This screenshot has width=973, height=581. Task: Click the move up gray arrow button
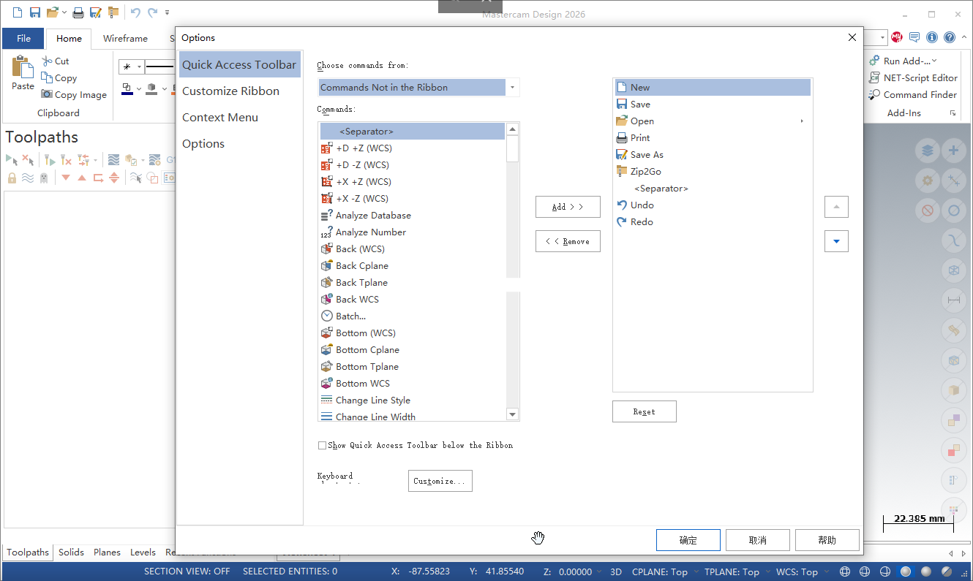point(836,207)
